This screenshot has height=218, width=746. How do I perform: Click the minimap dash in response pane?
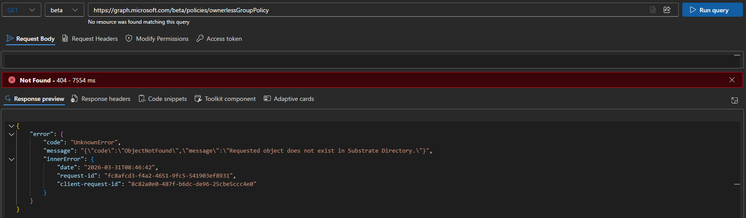point(737,184)
